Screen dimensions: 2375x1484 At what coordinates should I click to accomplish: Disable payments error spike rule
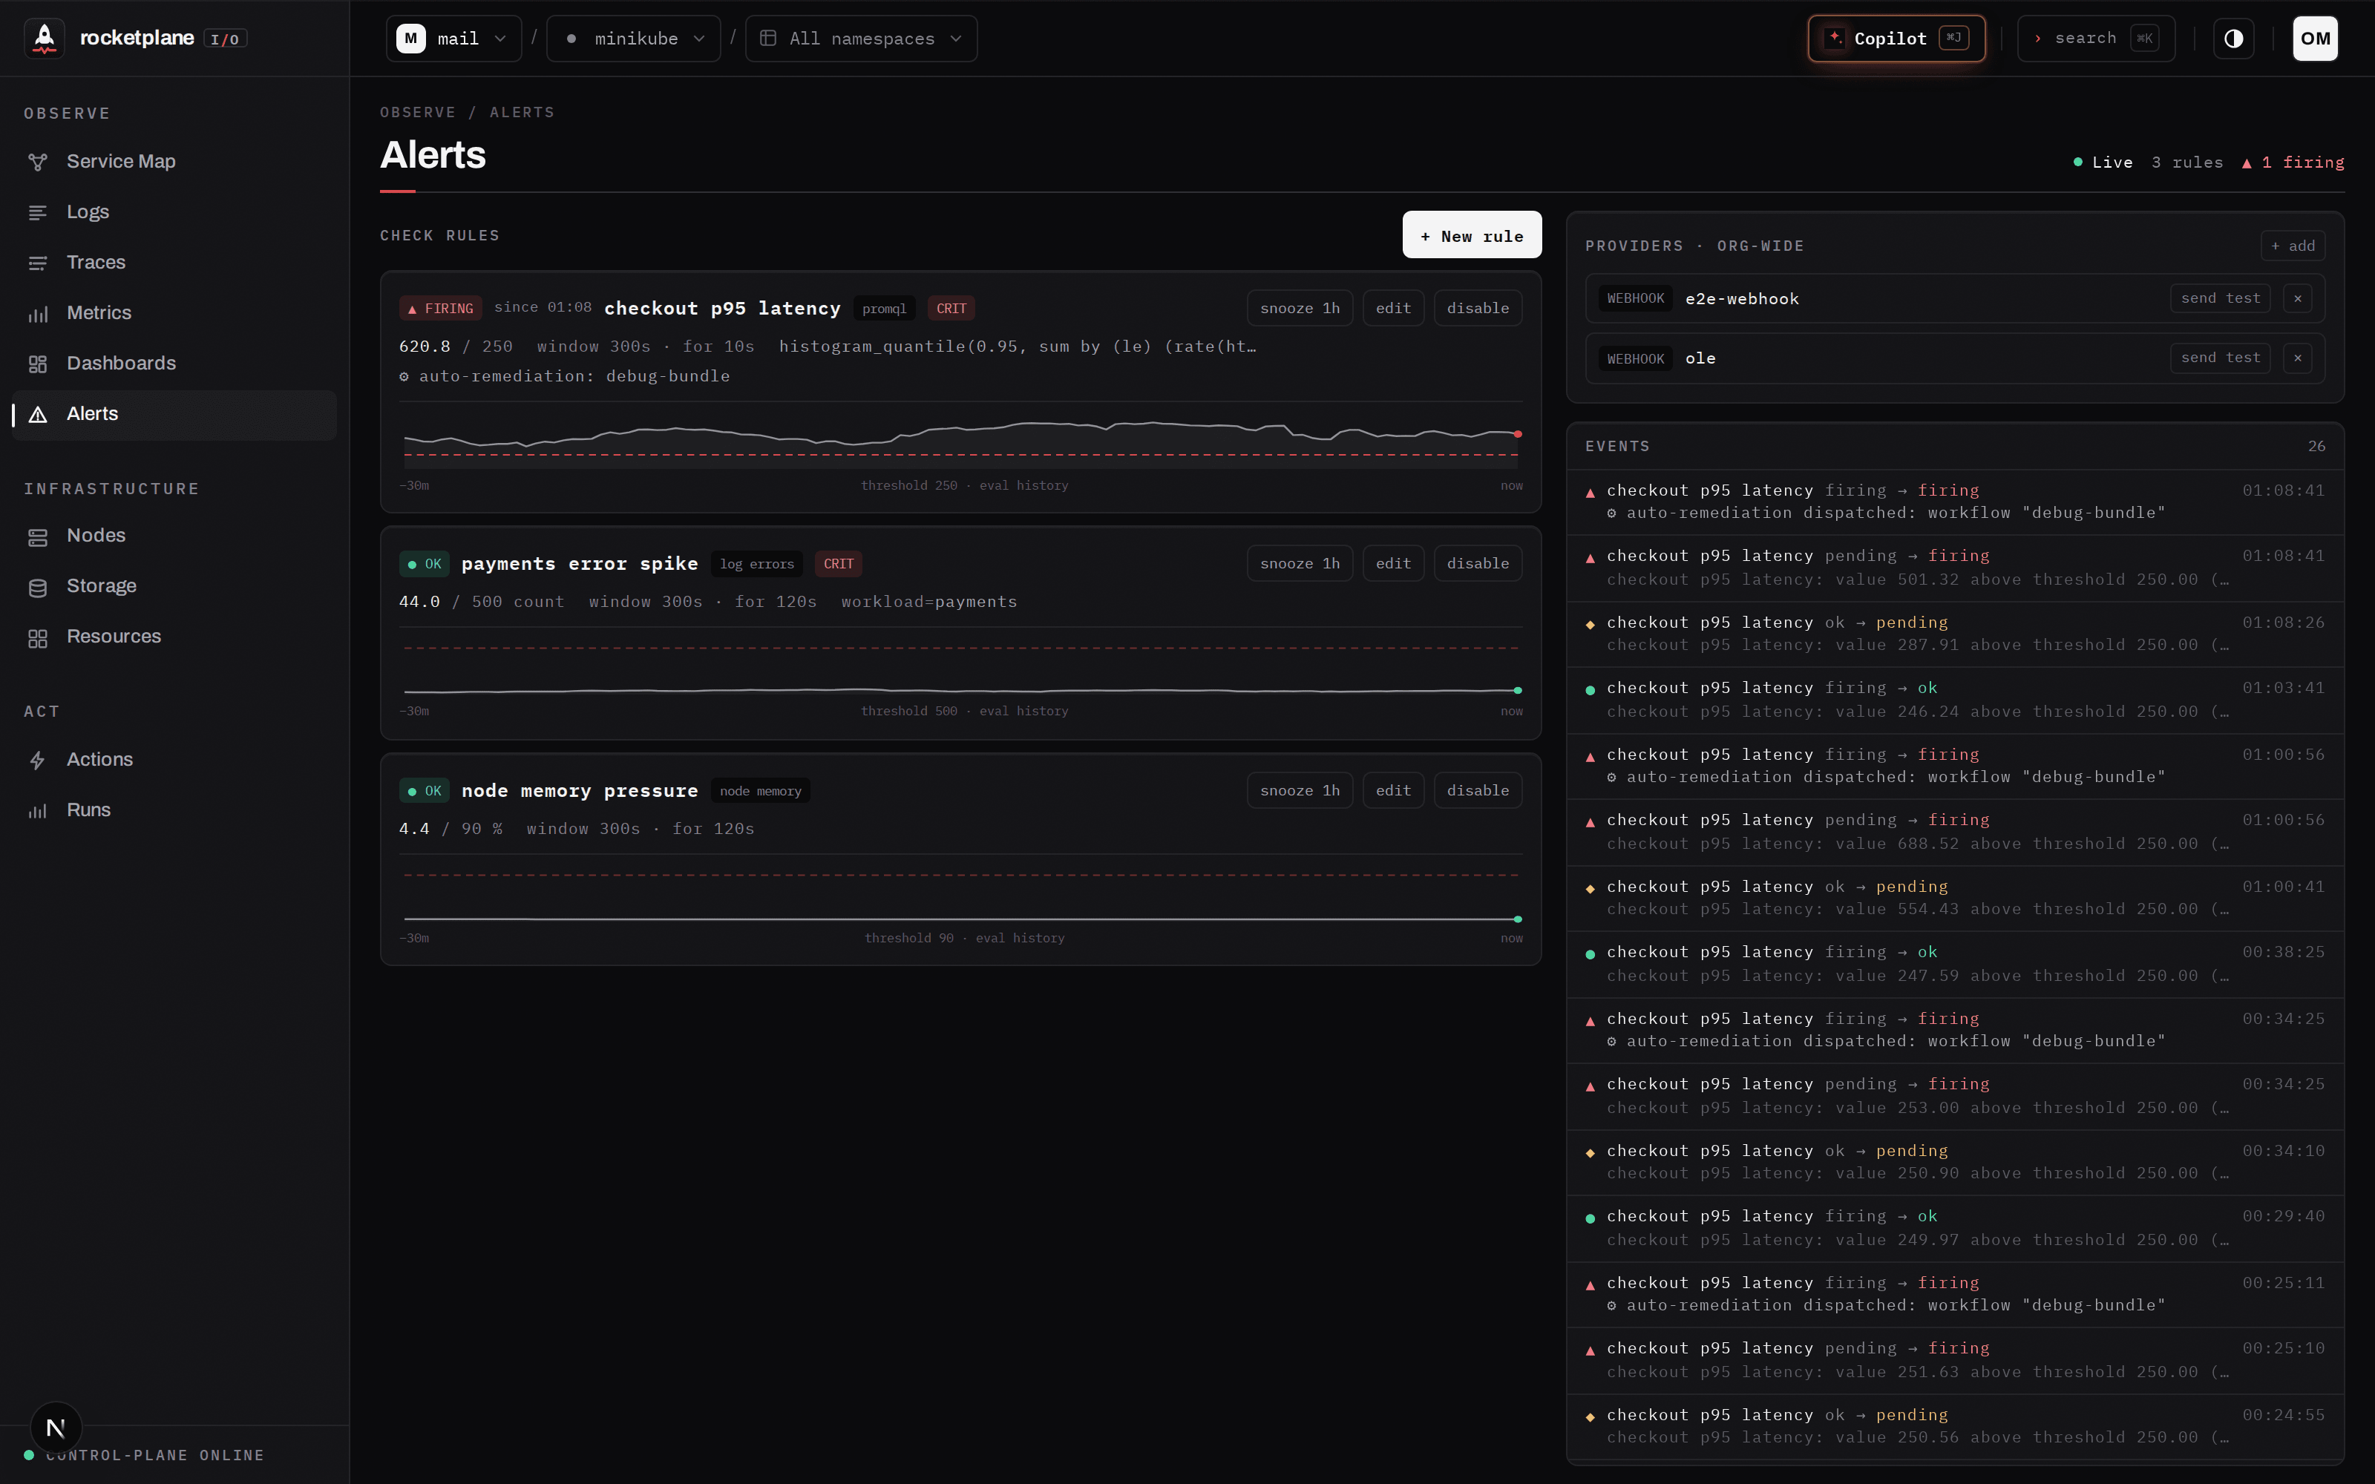tap(1477, 563)
